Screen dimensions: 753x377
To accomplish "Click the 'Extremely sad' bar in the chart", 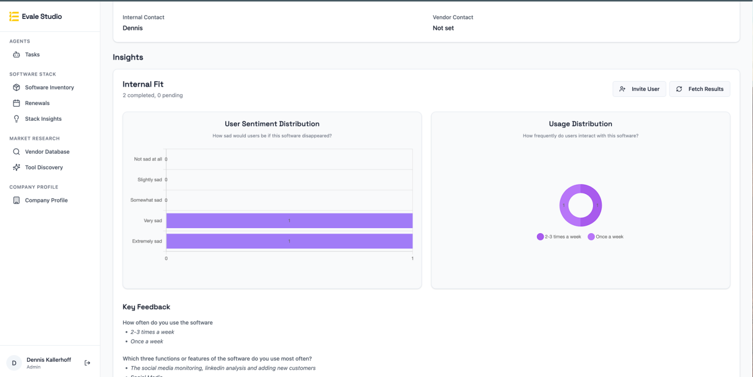I will click(289, 241).
